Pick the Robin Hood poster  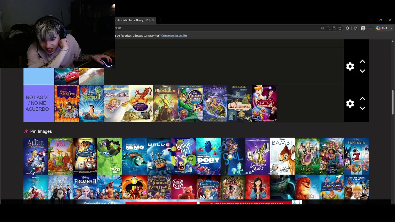[60, 156]
